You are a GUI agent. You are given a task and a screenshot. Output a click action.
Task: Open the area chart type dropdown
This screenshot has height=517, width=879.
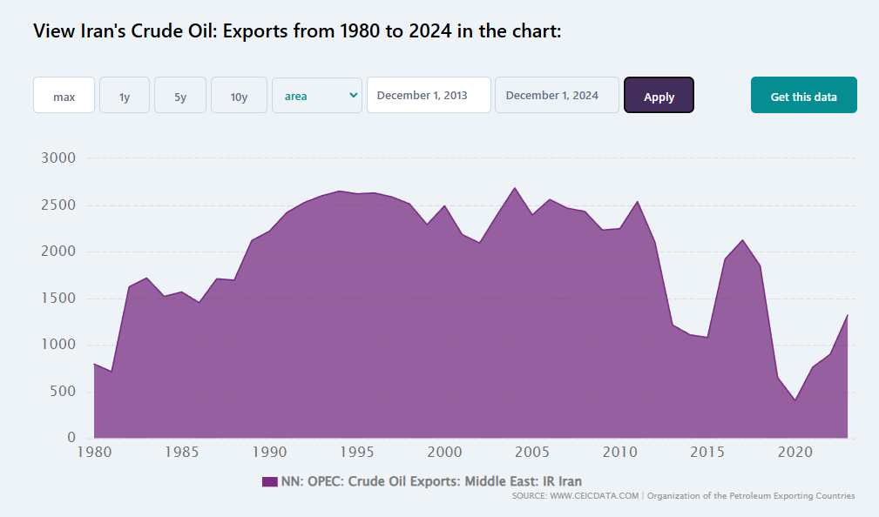point(317,96)
